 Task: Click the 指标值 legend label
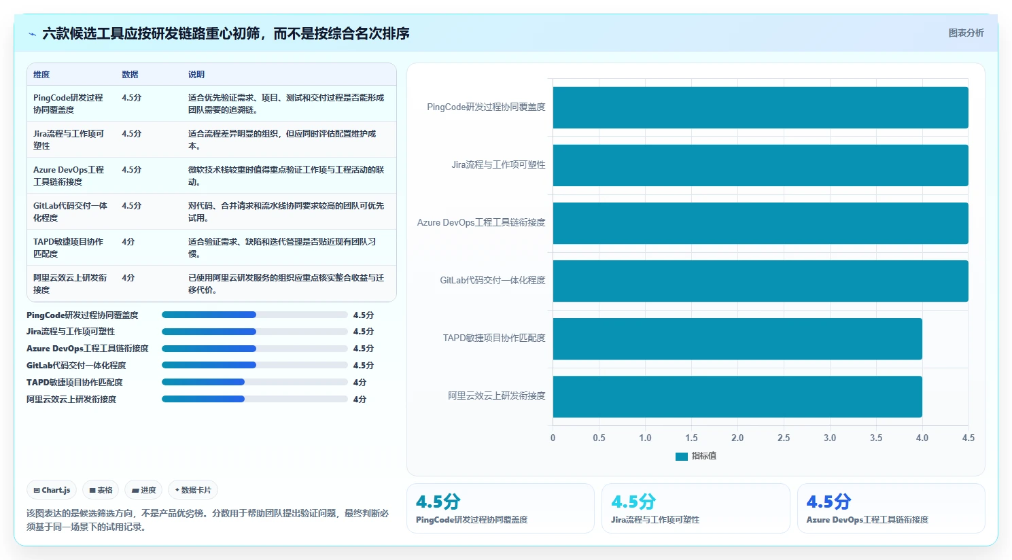[704, 456]
